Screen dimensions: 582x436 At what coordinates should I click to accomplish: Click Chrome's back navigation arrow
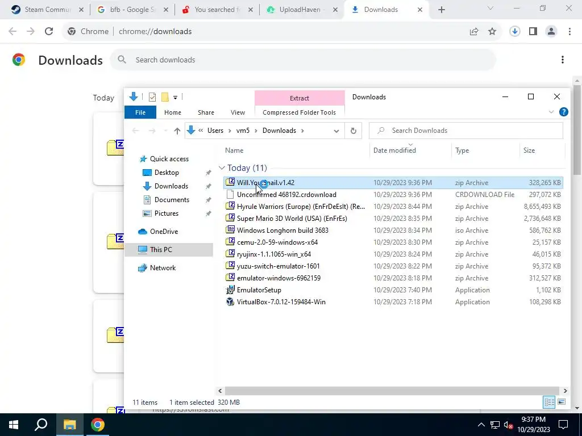pyautogui.click(x=13, y=32)
